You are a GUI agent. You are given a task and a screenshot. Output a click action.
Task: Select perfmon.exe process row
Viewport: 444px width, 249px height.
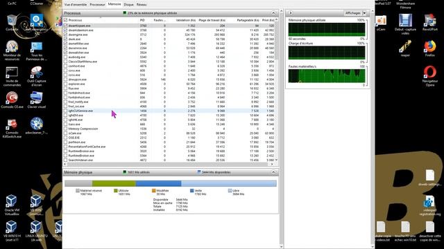169,142
